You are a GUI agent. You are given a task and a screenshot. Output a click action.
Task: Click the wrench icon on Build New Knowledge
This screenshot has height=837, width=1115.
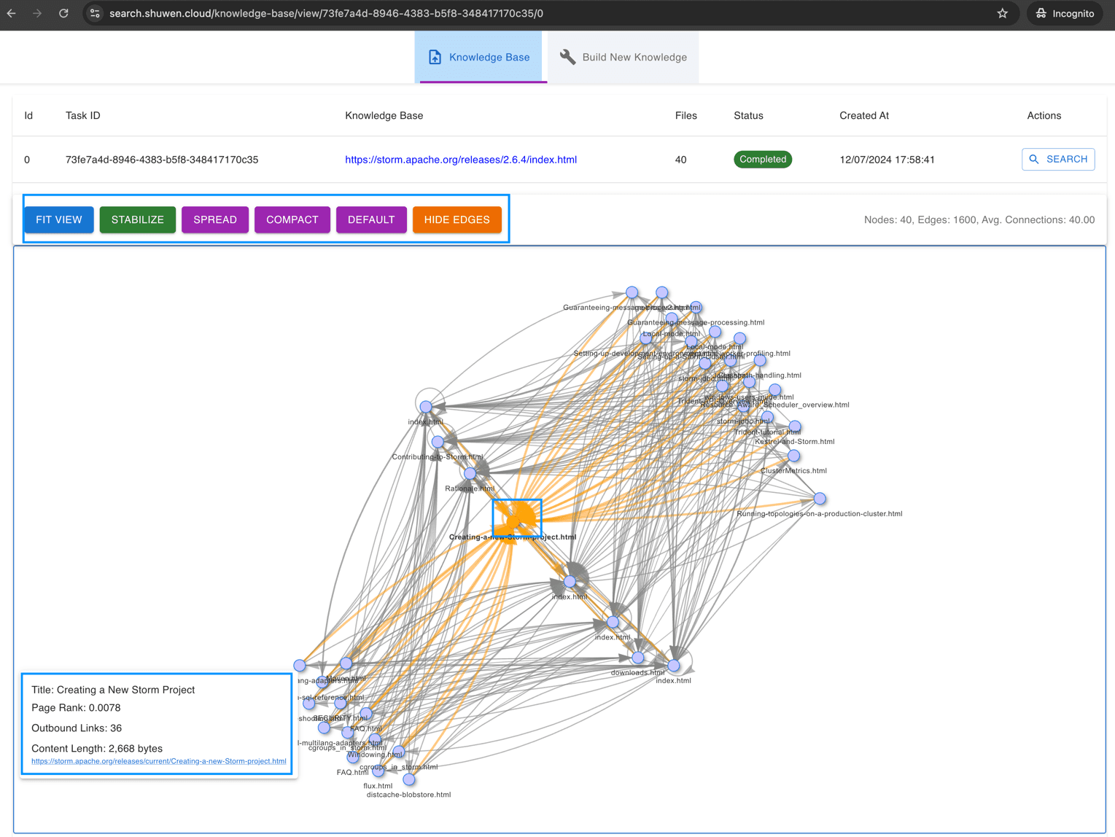tap(567, 57)
